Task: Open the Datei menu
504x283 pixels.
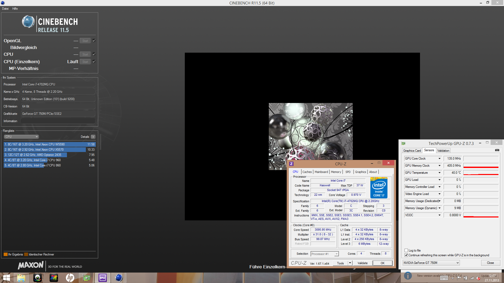Action: point(5,9)
